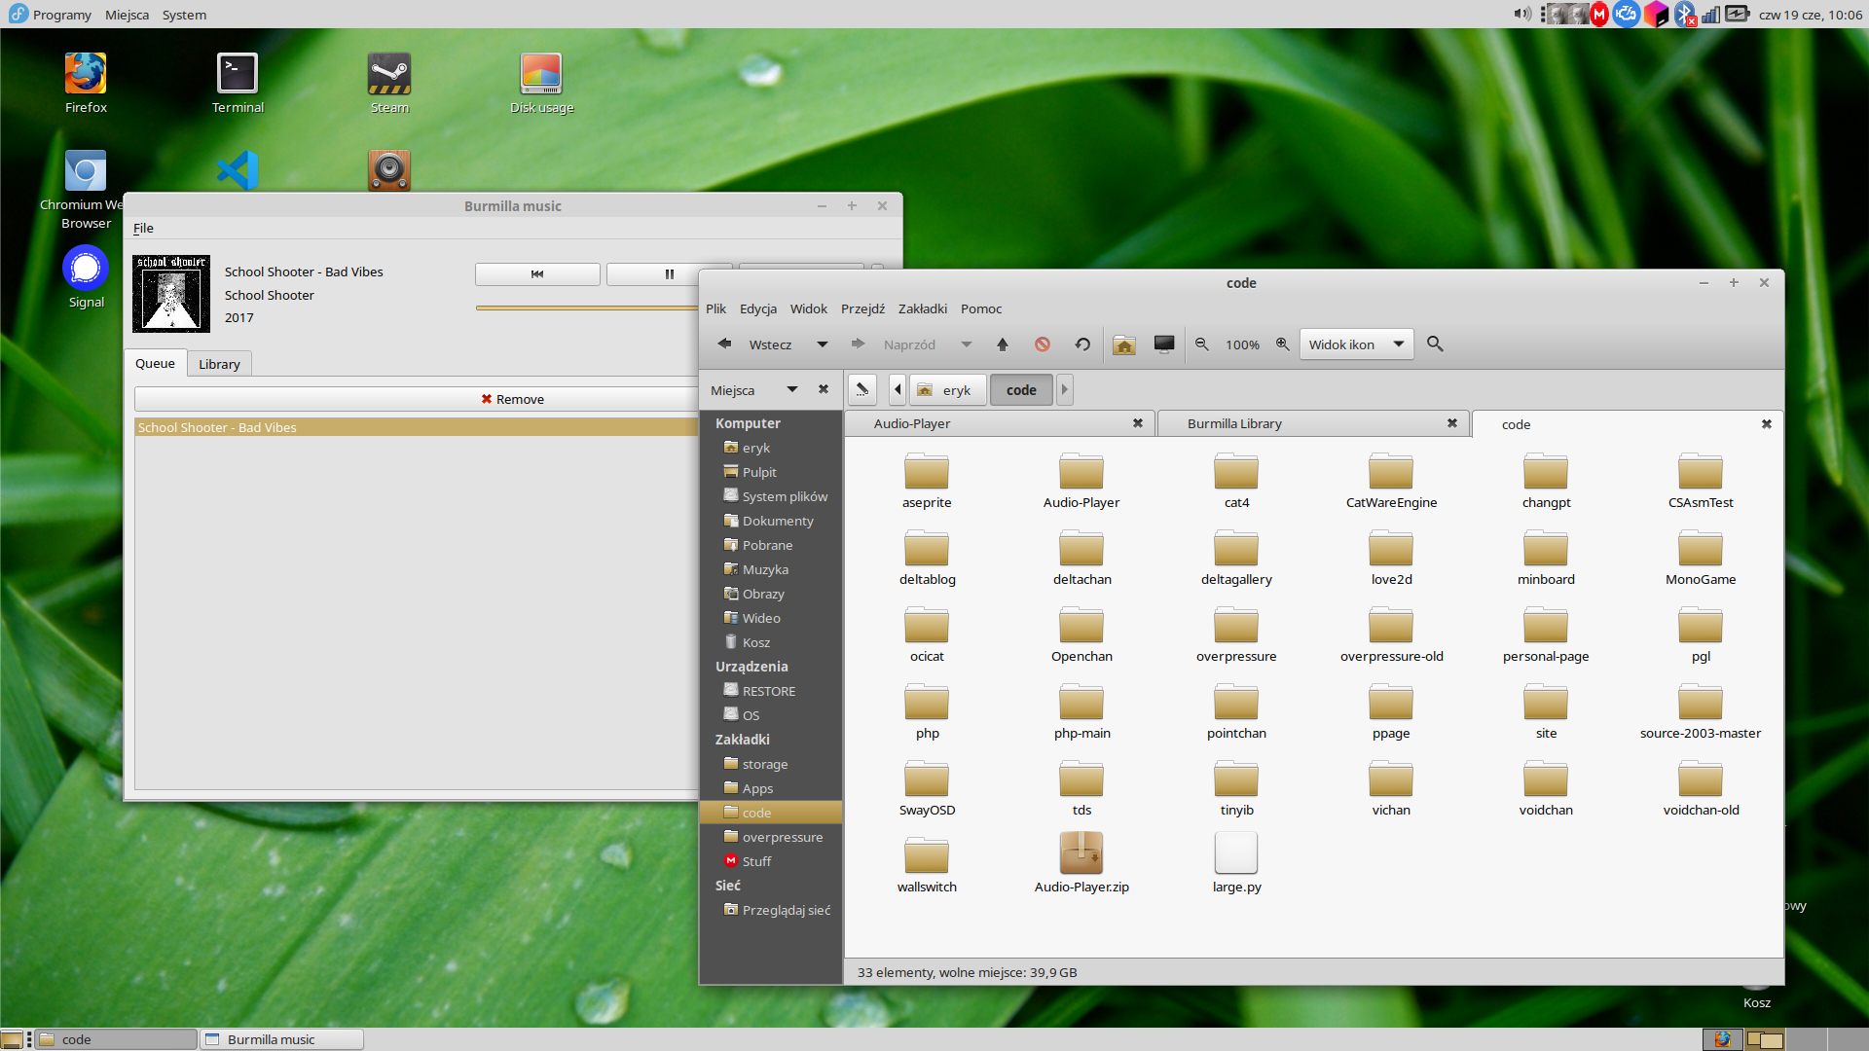This screenshot has width=1869, height=1051.
Task: Switch to the Burmilla Library tab
Action: click(1313, 424)
